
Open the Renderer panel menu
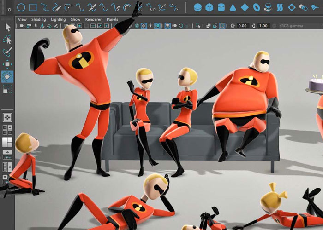pos(93,19)
